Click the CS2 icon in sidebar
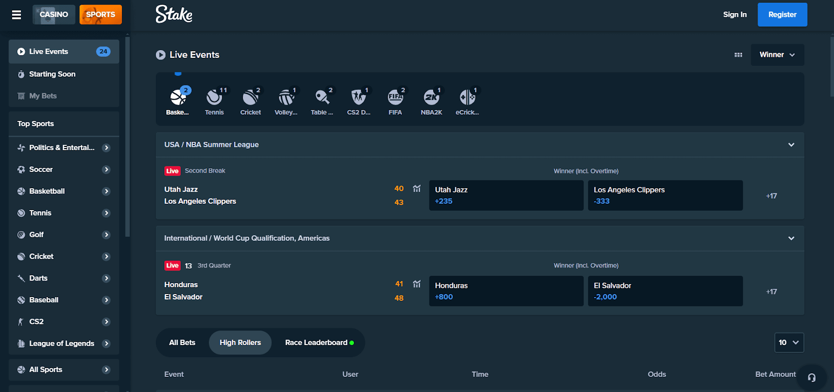The image size is (834, 392). pyautogui.click(x=21, y=322)
